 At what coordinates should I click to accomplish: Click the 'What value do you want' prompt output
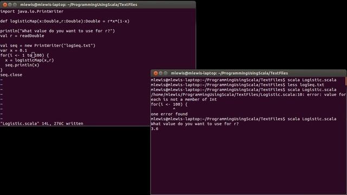pos(195,123)
